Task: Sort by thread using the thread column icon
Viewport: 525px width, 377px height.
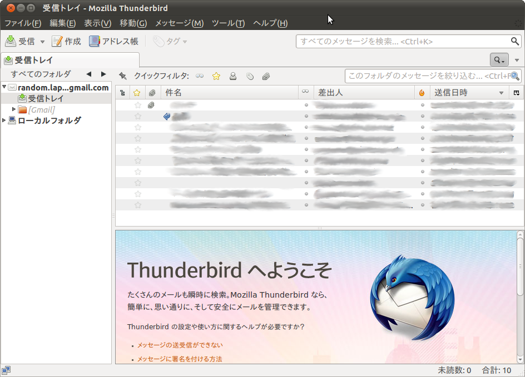Action: click(x=122, y=93)
